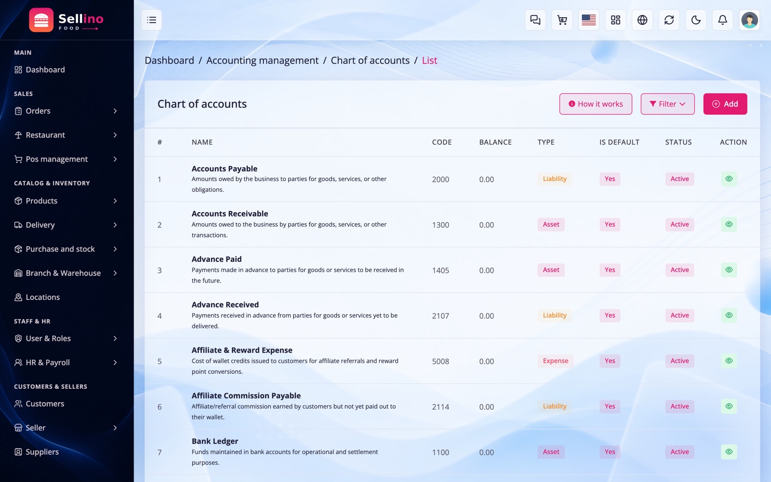Expand the Delivery sidebar menu
The width and height of the screenshot is (771, 482).
point(66,225)
